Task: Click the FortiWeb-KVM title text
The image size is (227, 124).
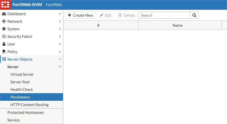Action: coord(27,5)
